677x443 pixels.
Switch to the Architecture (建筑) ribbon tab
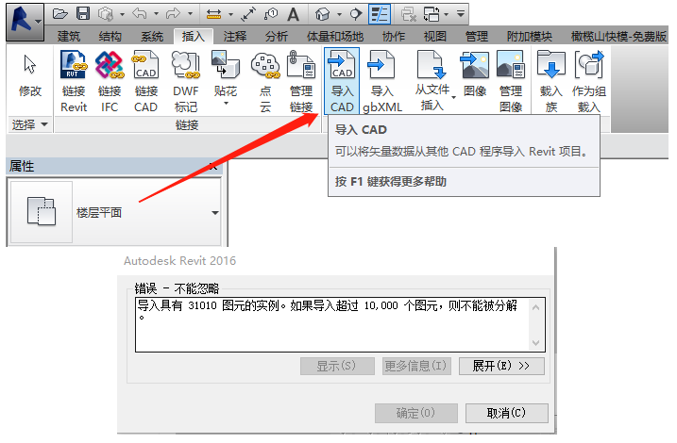(69, 37)
